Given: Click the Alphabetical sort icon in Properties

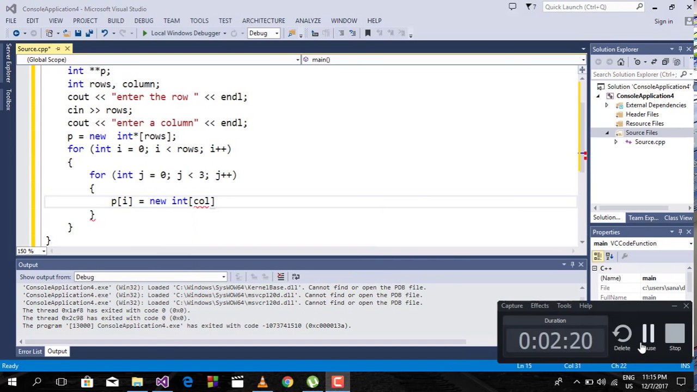Looking at the screenshot, I should tap(609, 256).
